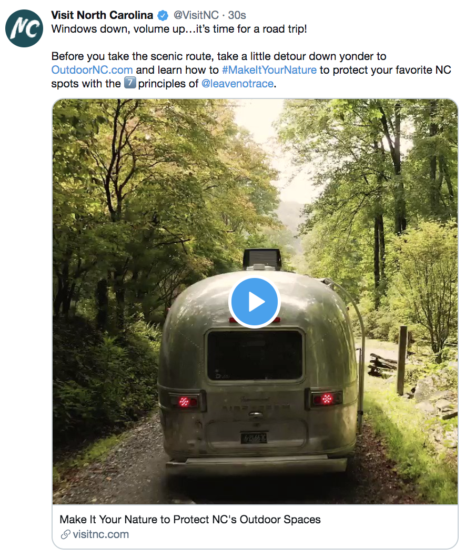Viewport: 465px width, 557px height.
Task: Open the @VisitNC handle
Action: click(196, 15)
